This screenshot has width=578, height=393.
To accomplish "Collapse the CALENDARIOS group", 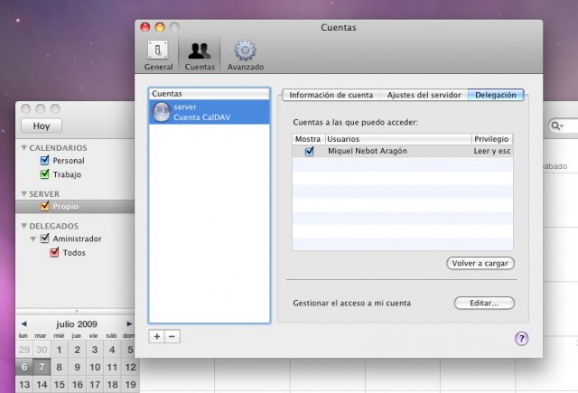I will [x=24, y=148].
